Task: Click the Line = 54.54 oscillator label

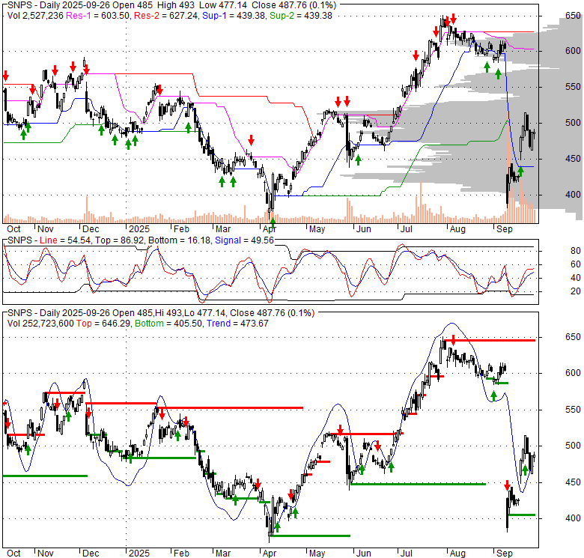Action: click(x=65, y=240)
